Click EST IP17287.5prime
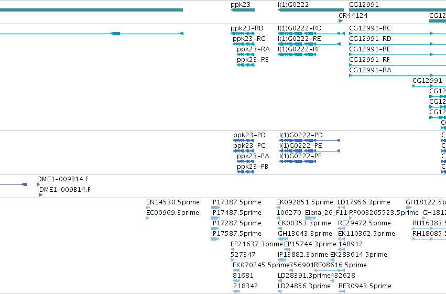Screen dimensions: 446x294 pos(236,223)
